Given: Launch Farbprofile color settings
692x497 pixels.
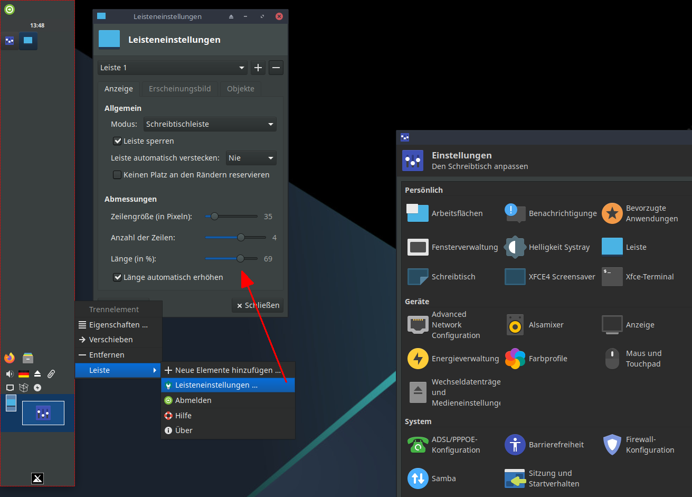Looking at the screenshot, I should [x=515, y=359].
